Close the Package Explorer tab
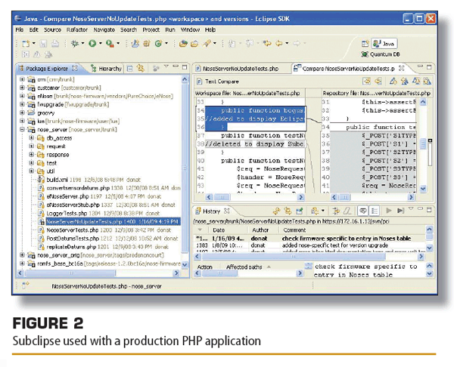 [75, 69]
